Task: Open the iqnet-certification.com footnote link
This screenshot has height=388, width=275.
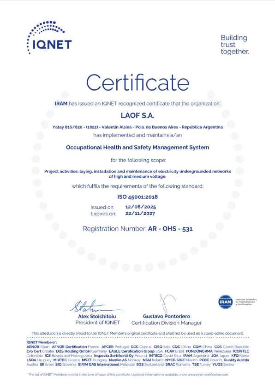Action: 208,374
